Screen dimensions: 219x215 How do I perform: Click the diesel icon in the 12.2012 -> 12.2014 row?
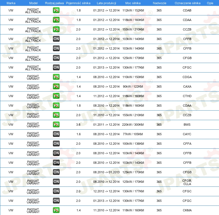coord(56,191)
